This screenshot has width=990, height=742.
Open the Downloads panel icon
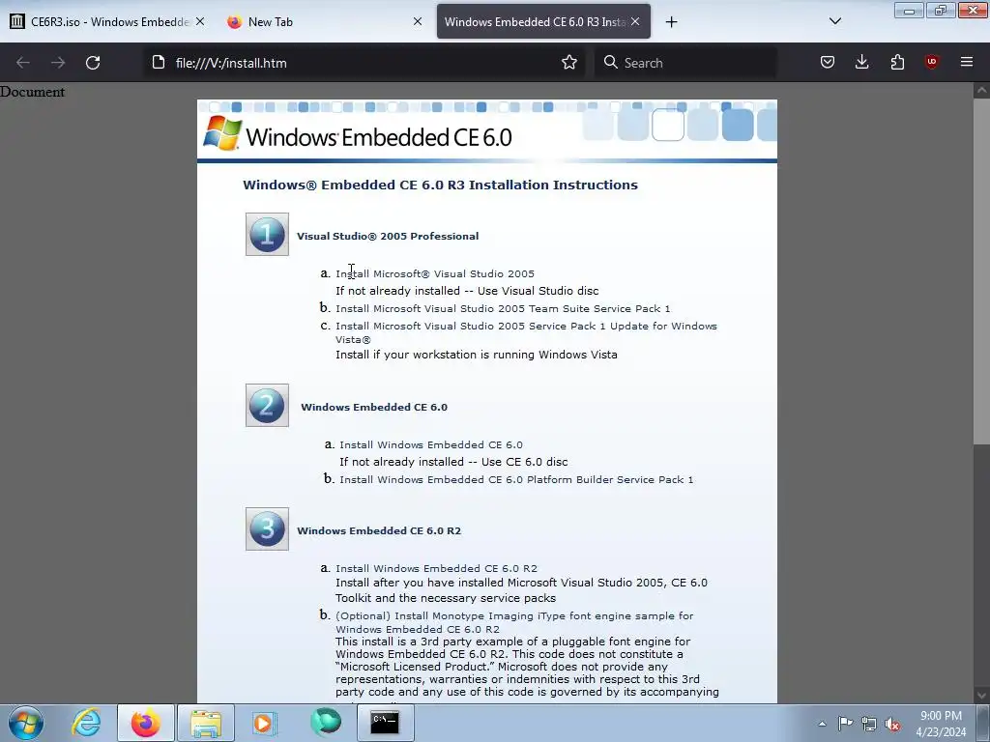861,62
